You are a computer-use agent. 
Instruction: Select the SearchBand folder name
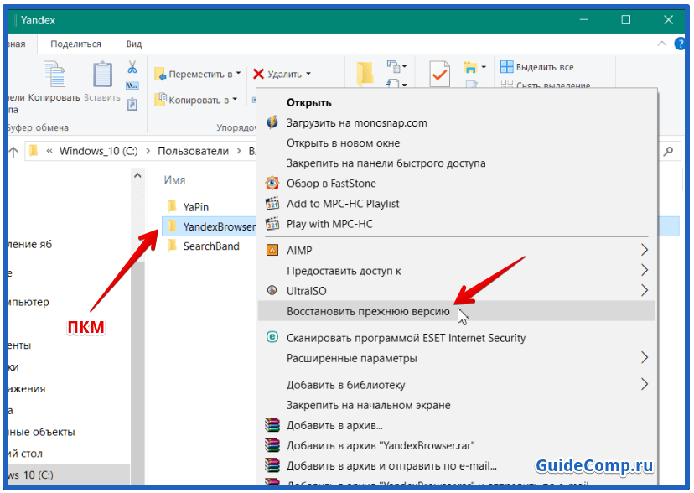(x=211, y=246)
